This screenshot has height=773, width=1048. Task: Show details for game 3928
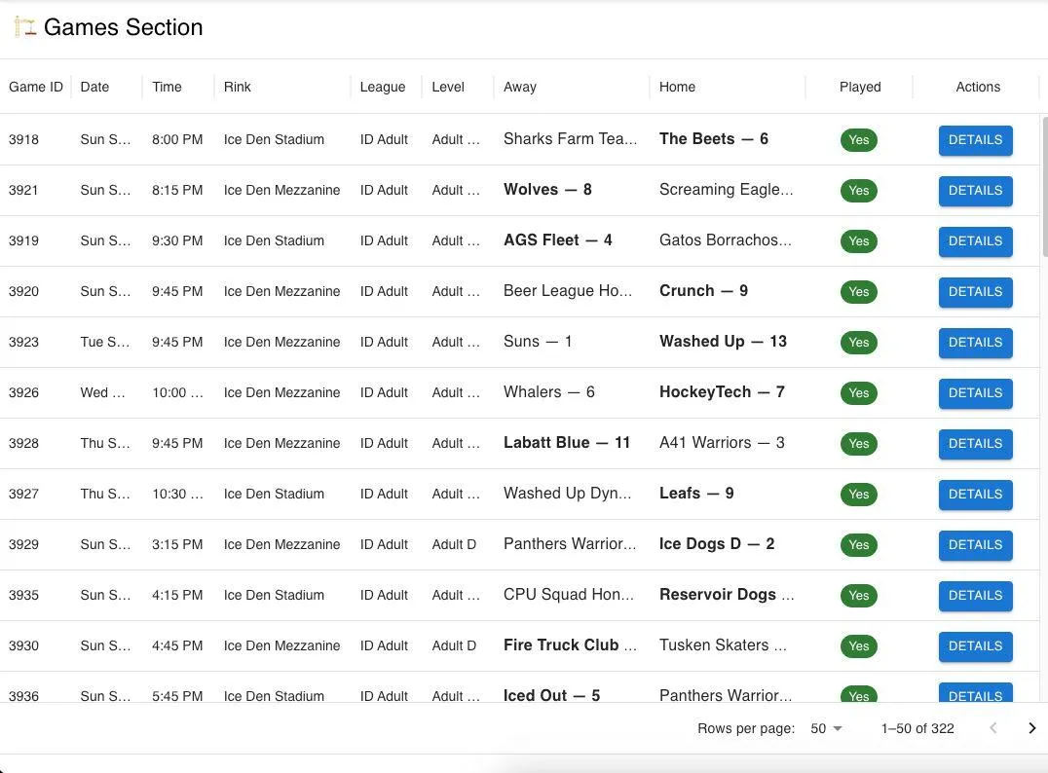(x=975, y=444)
